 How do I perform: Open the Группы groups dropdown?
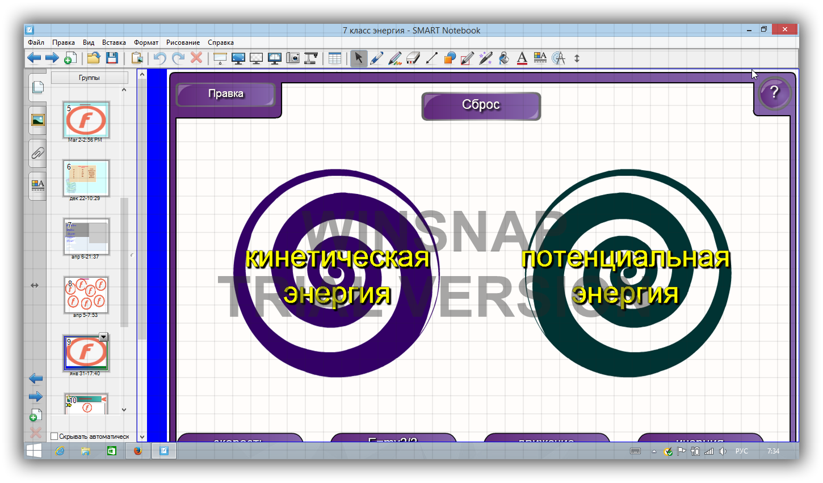click(90, 78)
